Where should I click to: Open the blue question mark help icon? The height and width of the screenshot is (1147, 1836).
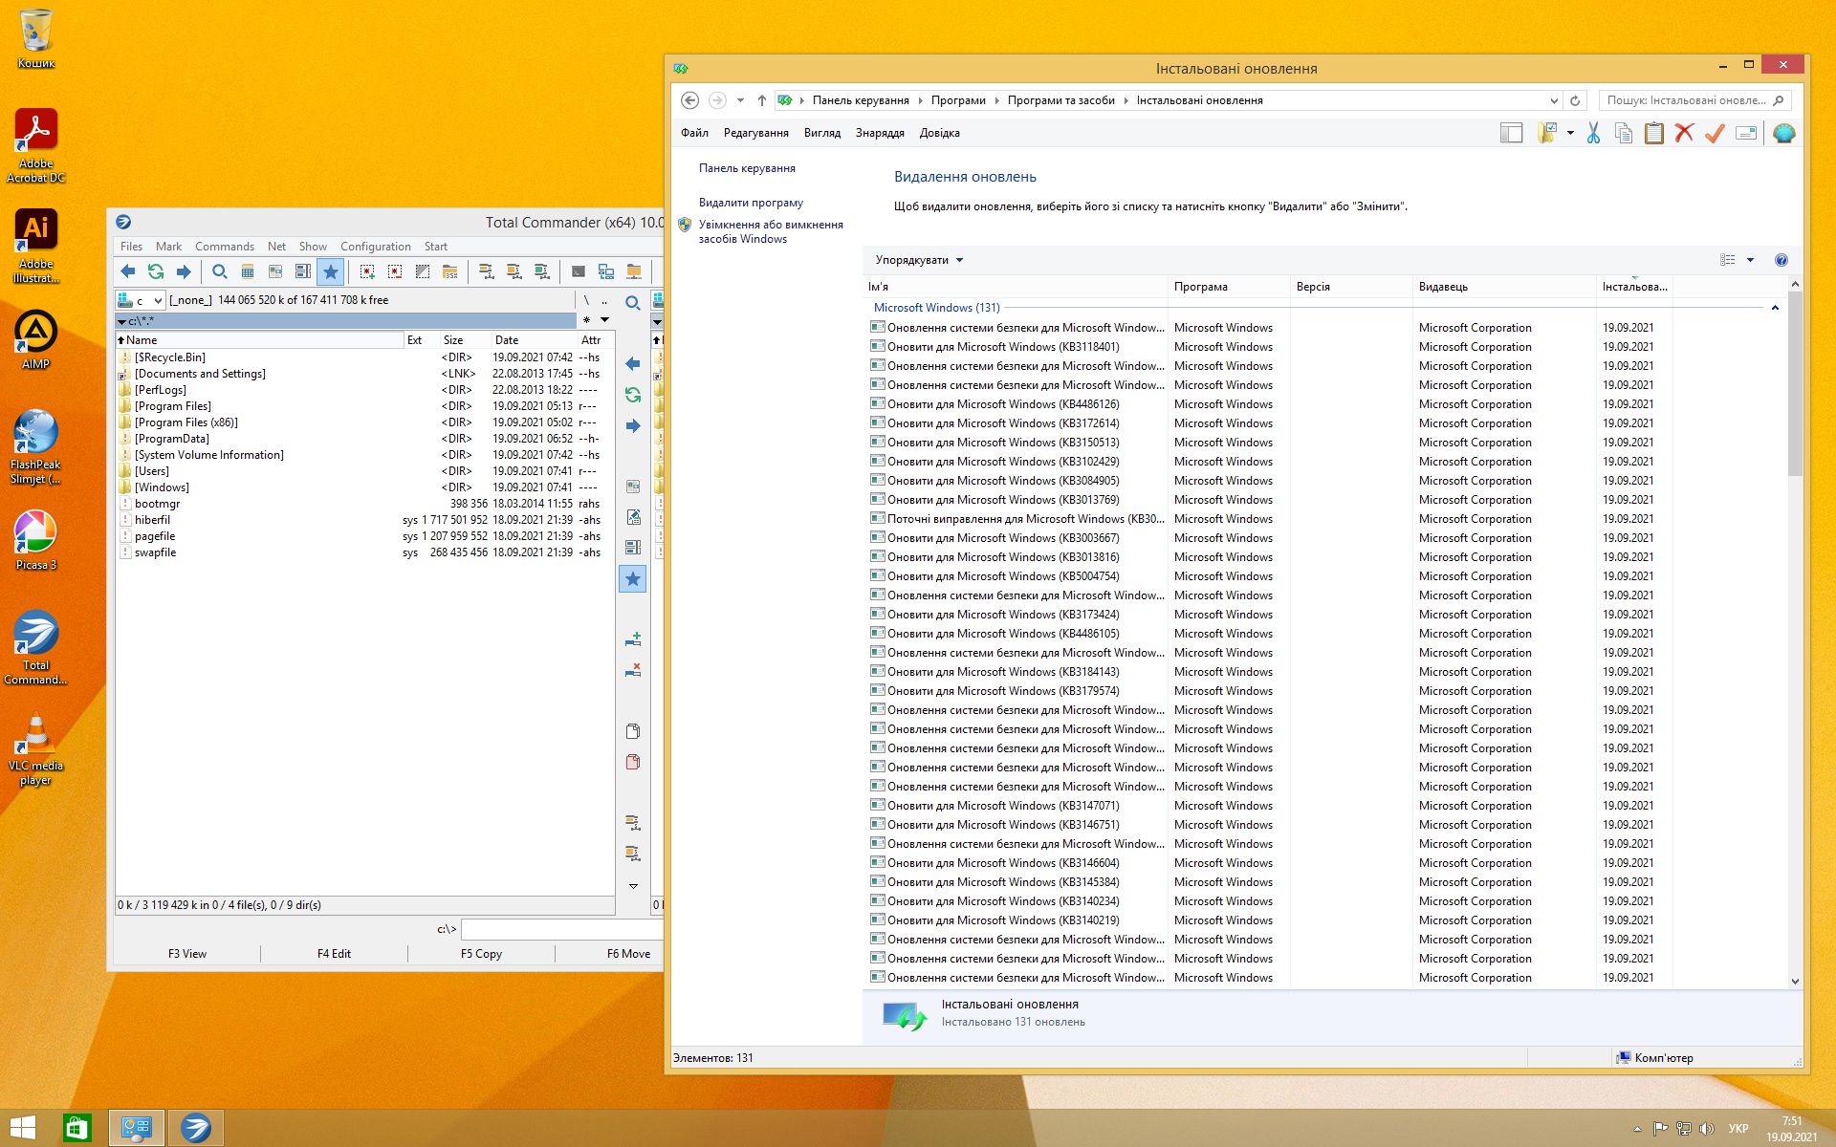(1781, 260)
